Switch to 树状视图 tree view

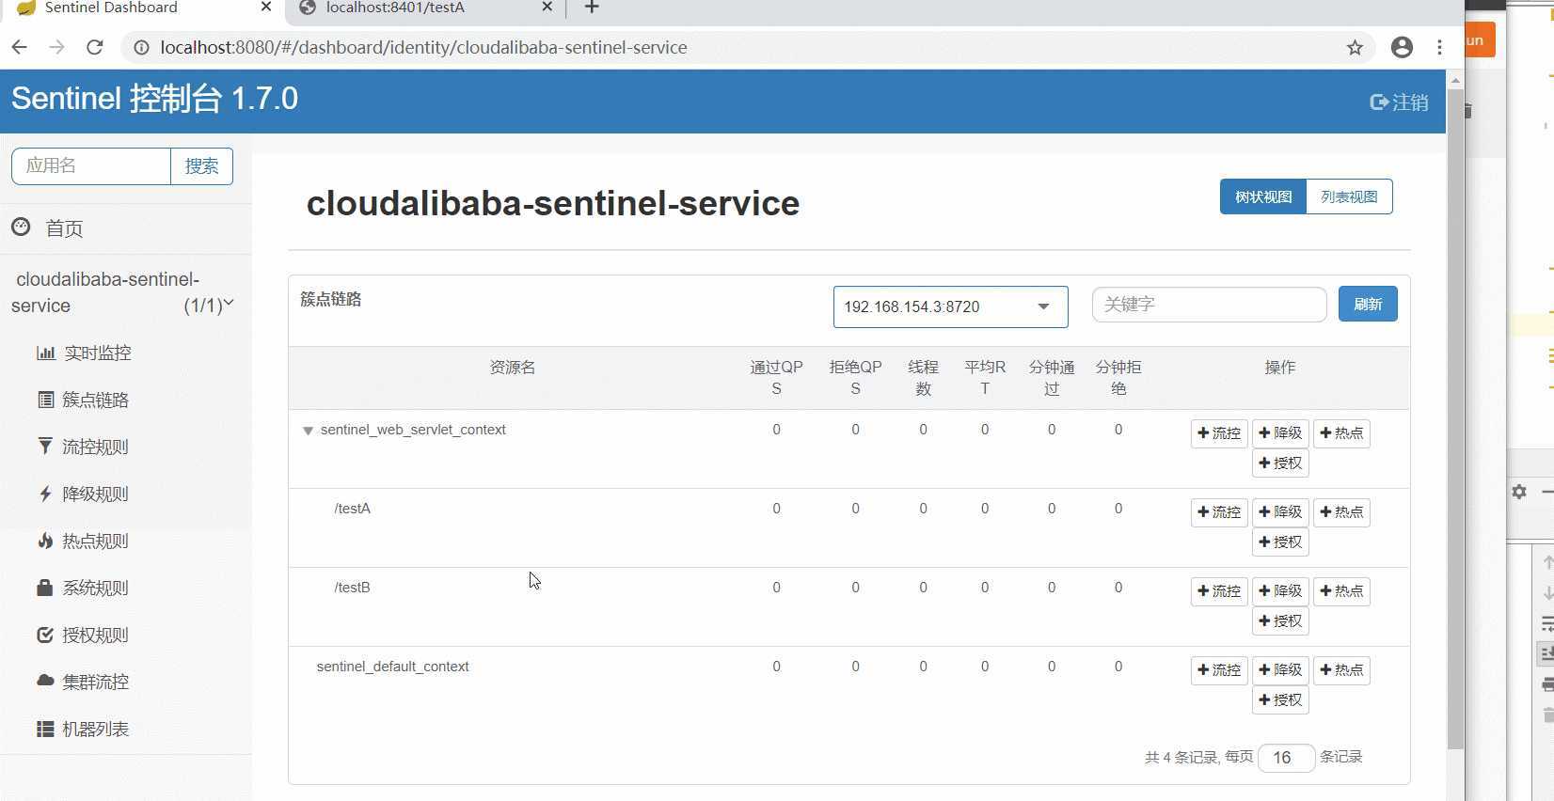click(1263, 196)
